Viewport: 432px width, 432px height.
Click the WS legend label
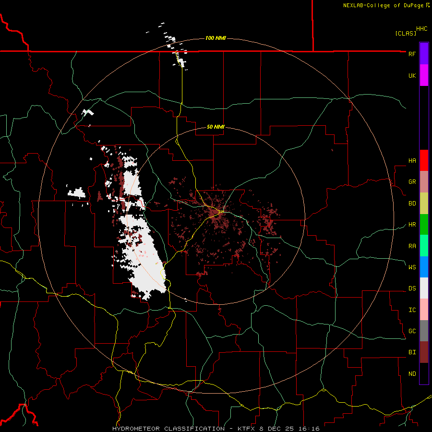[412, 267]
